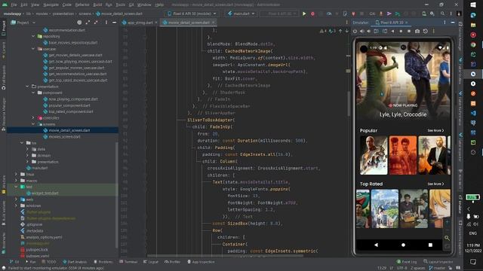The image size is (483, 271).
Task: Select opened file target icon in Project panel
Action: tap(79, 23)
